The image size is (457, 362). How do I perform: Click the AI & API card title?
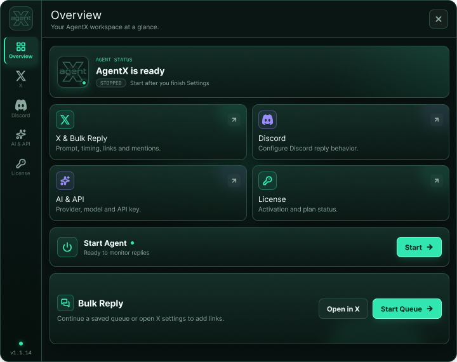70,199
